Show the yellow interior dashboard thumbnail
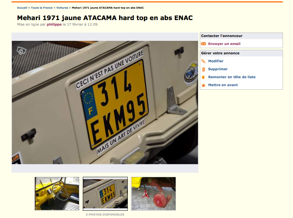This screenshot has height=218, width=293. (x=57, y=194)
